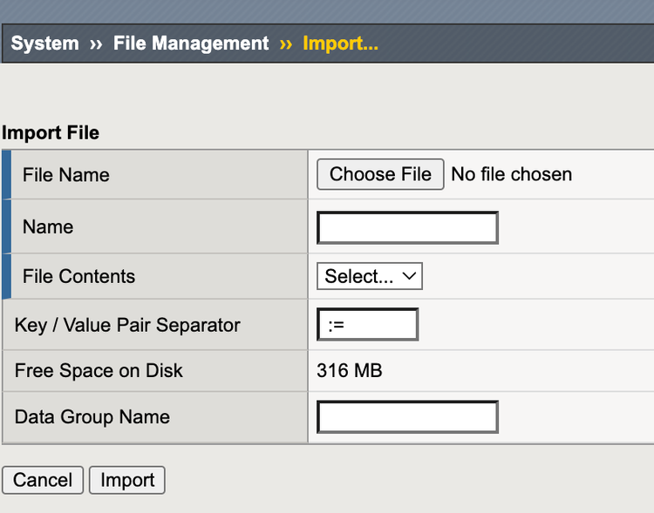Click the 'No file chosen' text

point(512,174)
